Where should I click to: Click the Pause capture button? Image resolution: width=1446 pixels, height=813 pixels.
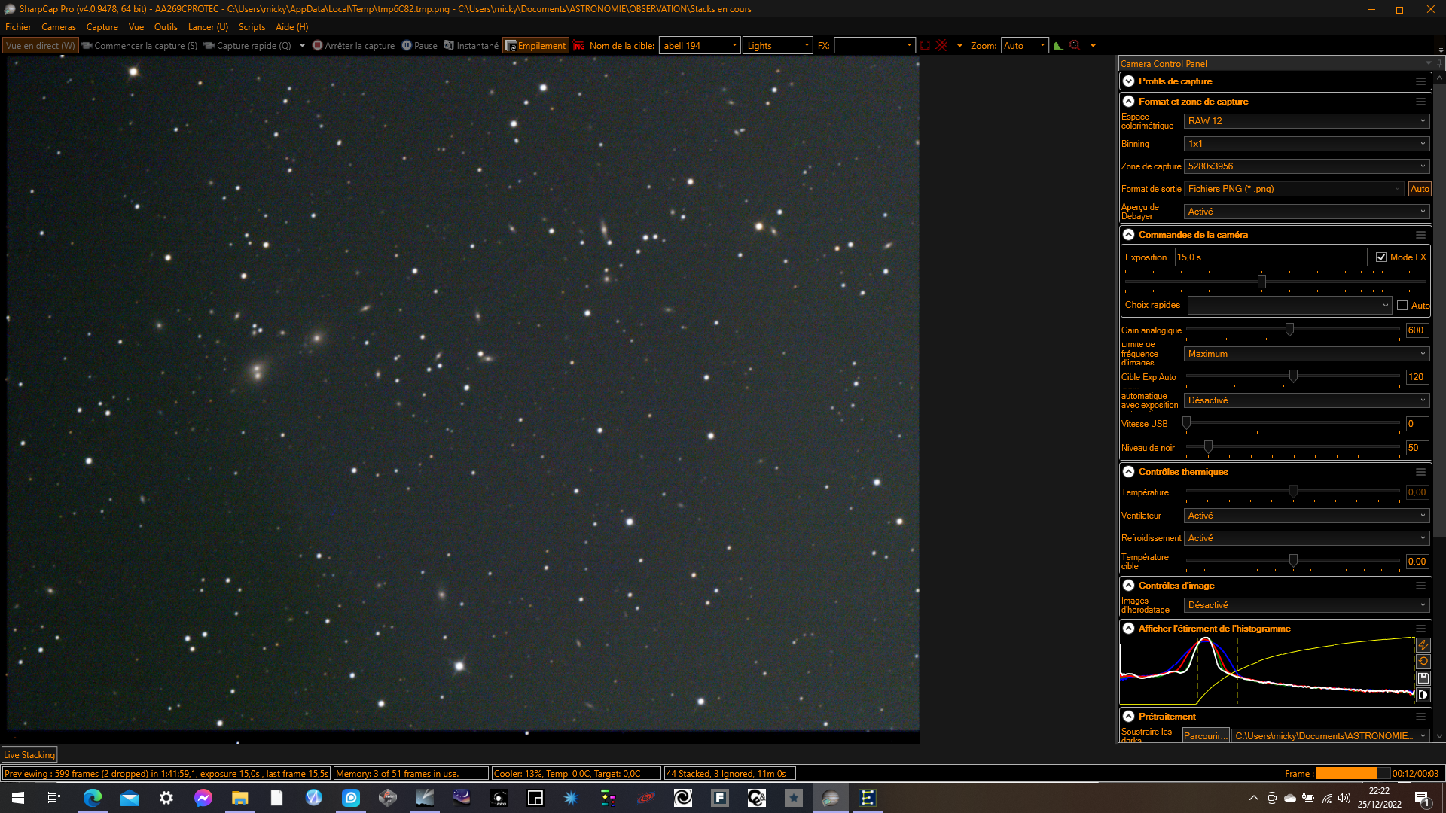point(419,46)
